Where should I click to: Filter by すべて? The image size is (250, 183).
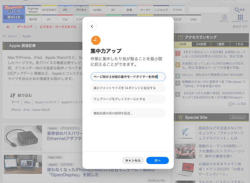point(15,102)
